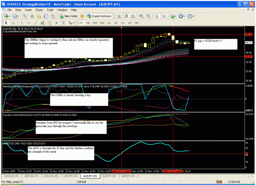Select the 'ADX is through the 45 line' note

[x=61, y=153]
